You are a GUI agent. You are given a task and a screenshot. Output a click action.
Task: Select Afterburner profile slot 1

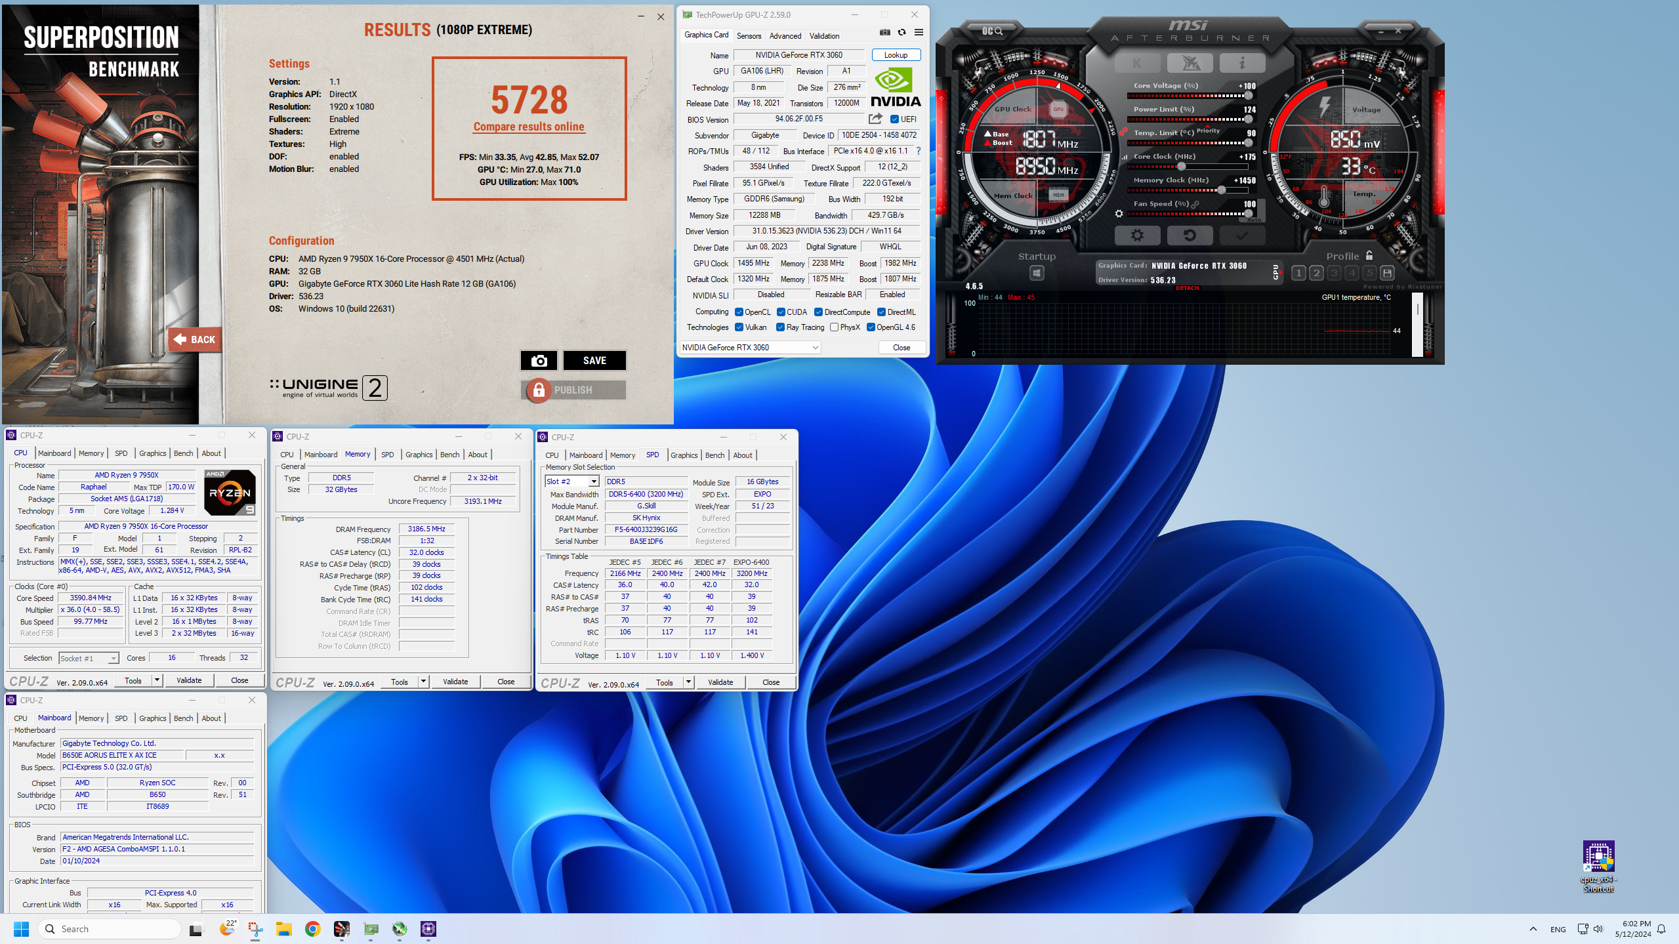point(1298,273)
